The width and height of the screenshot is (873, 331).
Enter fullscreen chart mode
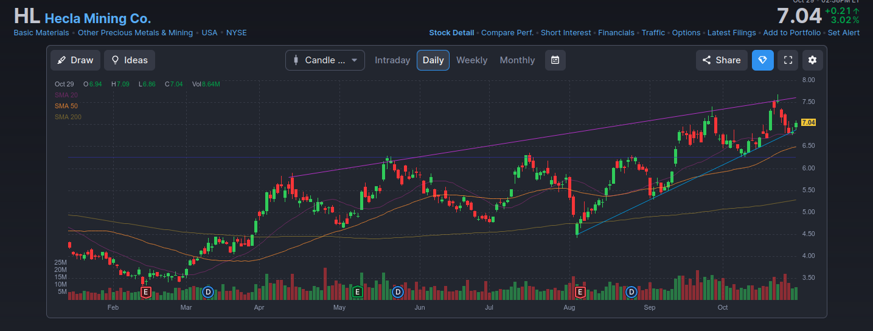tap(788, 60)
